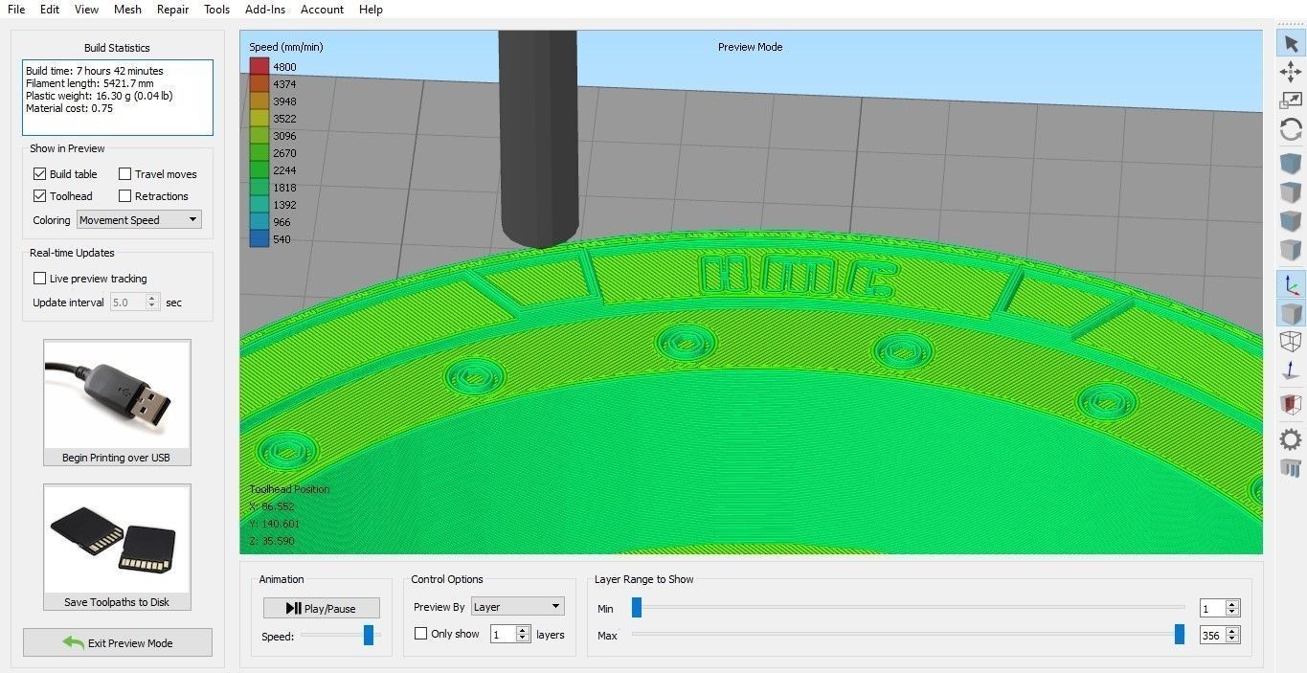Viewport: 1307px width, 673px height.
Task: Increase Update interval stepper
Action: coord(152,299)
